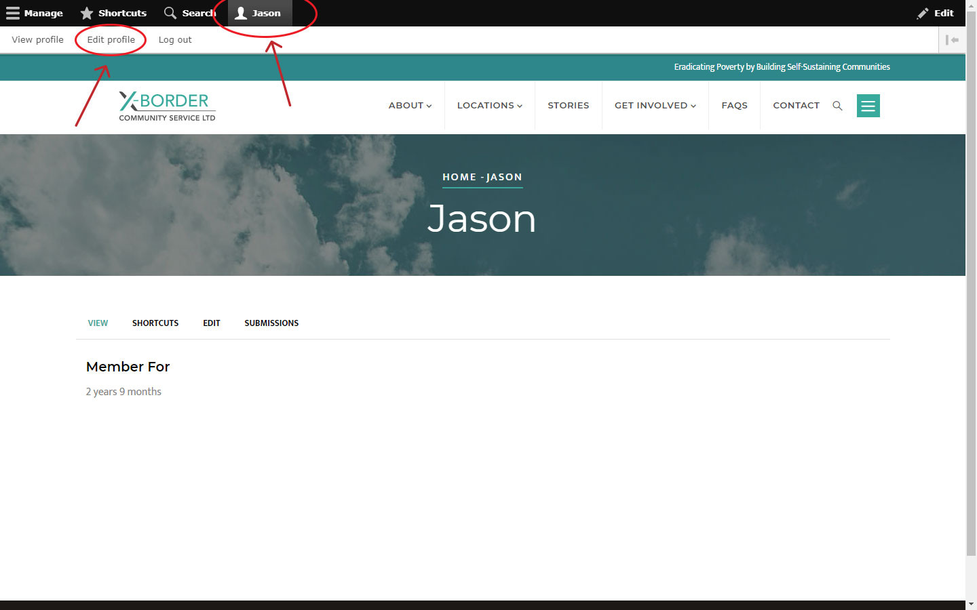Image resolution: width=977 pixels, height=610 pixels.
Task: Click the site search magnifier icon
Action: tap(837, 106)
